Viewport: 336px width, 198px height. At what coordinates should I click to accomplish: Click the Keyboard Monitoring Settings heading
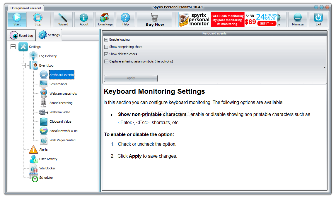tap(154, 91)
